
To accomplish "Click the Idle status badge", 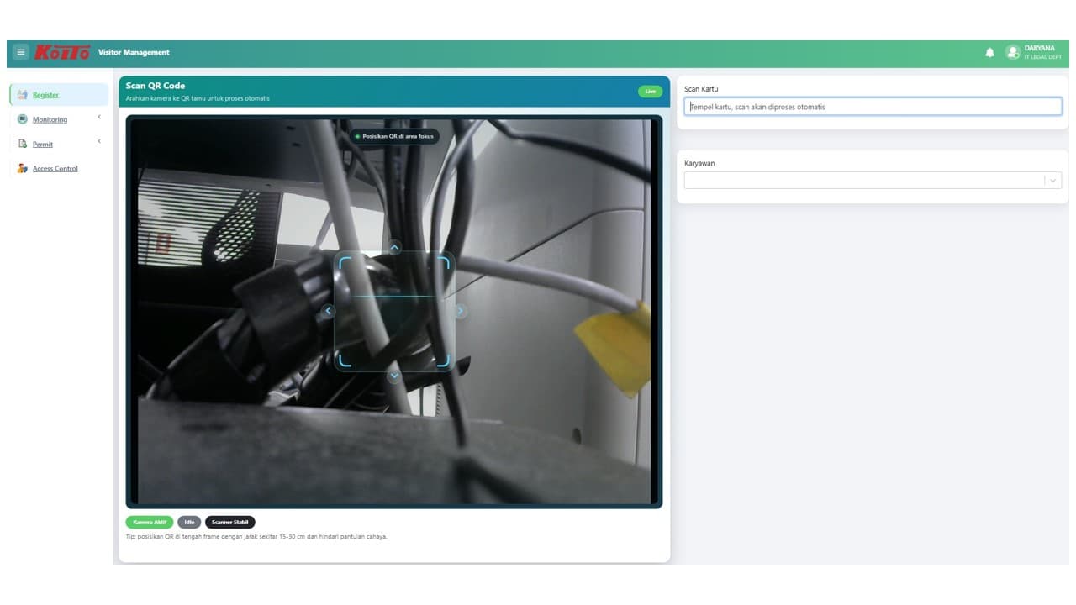I will [x=189, y=522].
